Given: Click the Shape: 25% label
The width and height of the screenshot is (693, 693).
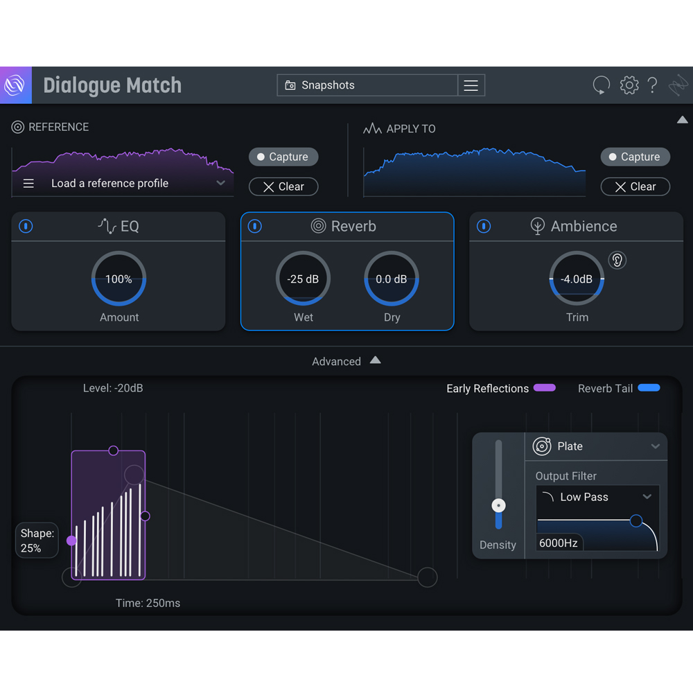Looking at the screenshot, I should pos(37,541).
